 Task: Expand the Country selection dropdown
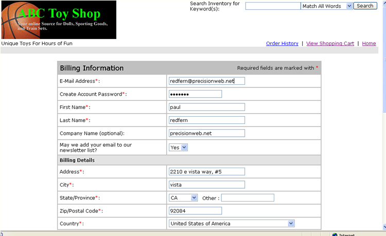[x=232, y=224]
